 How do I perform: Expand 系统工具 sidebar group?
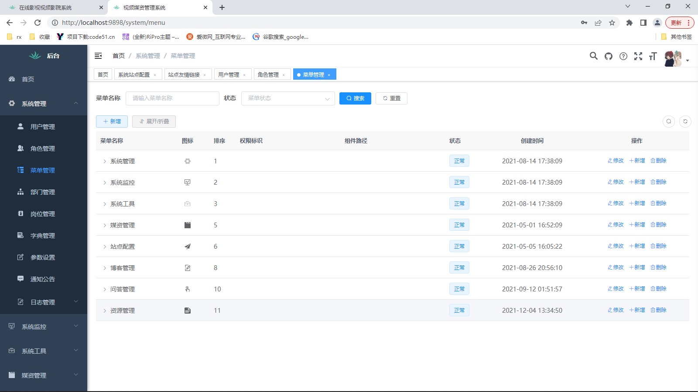pyautogui.click(x=44, y=351)
